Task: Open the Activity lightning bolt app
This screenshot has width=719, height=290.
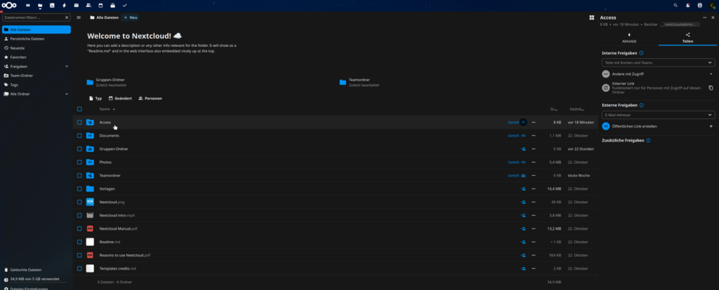Action: point(65,5)
